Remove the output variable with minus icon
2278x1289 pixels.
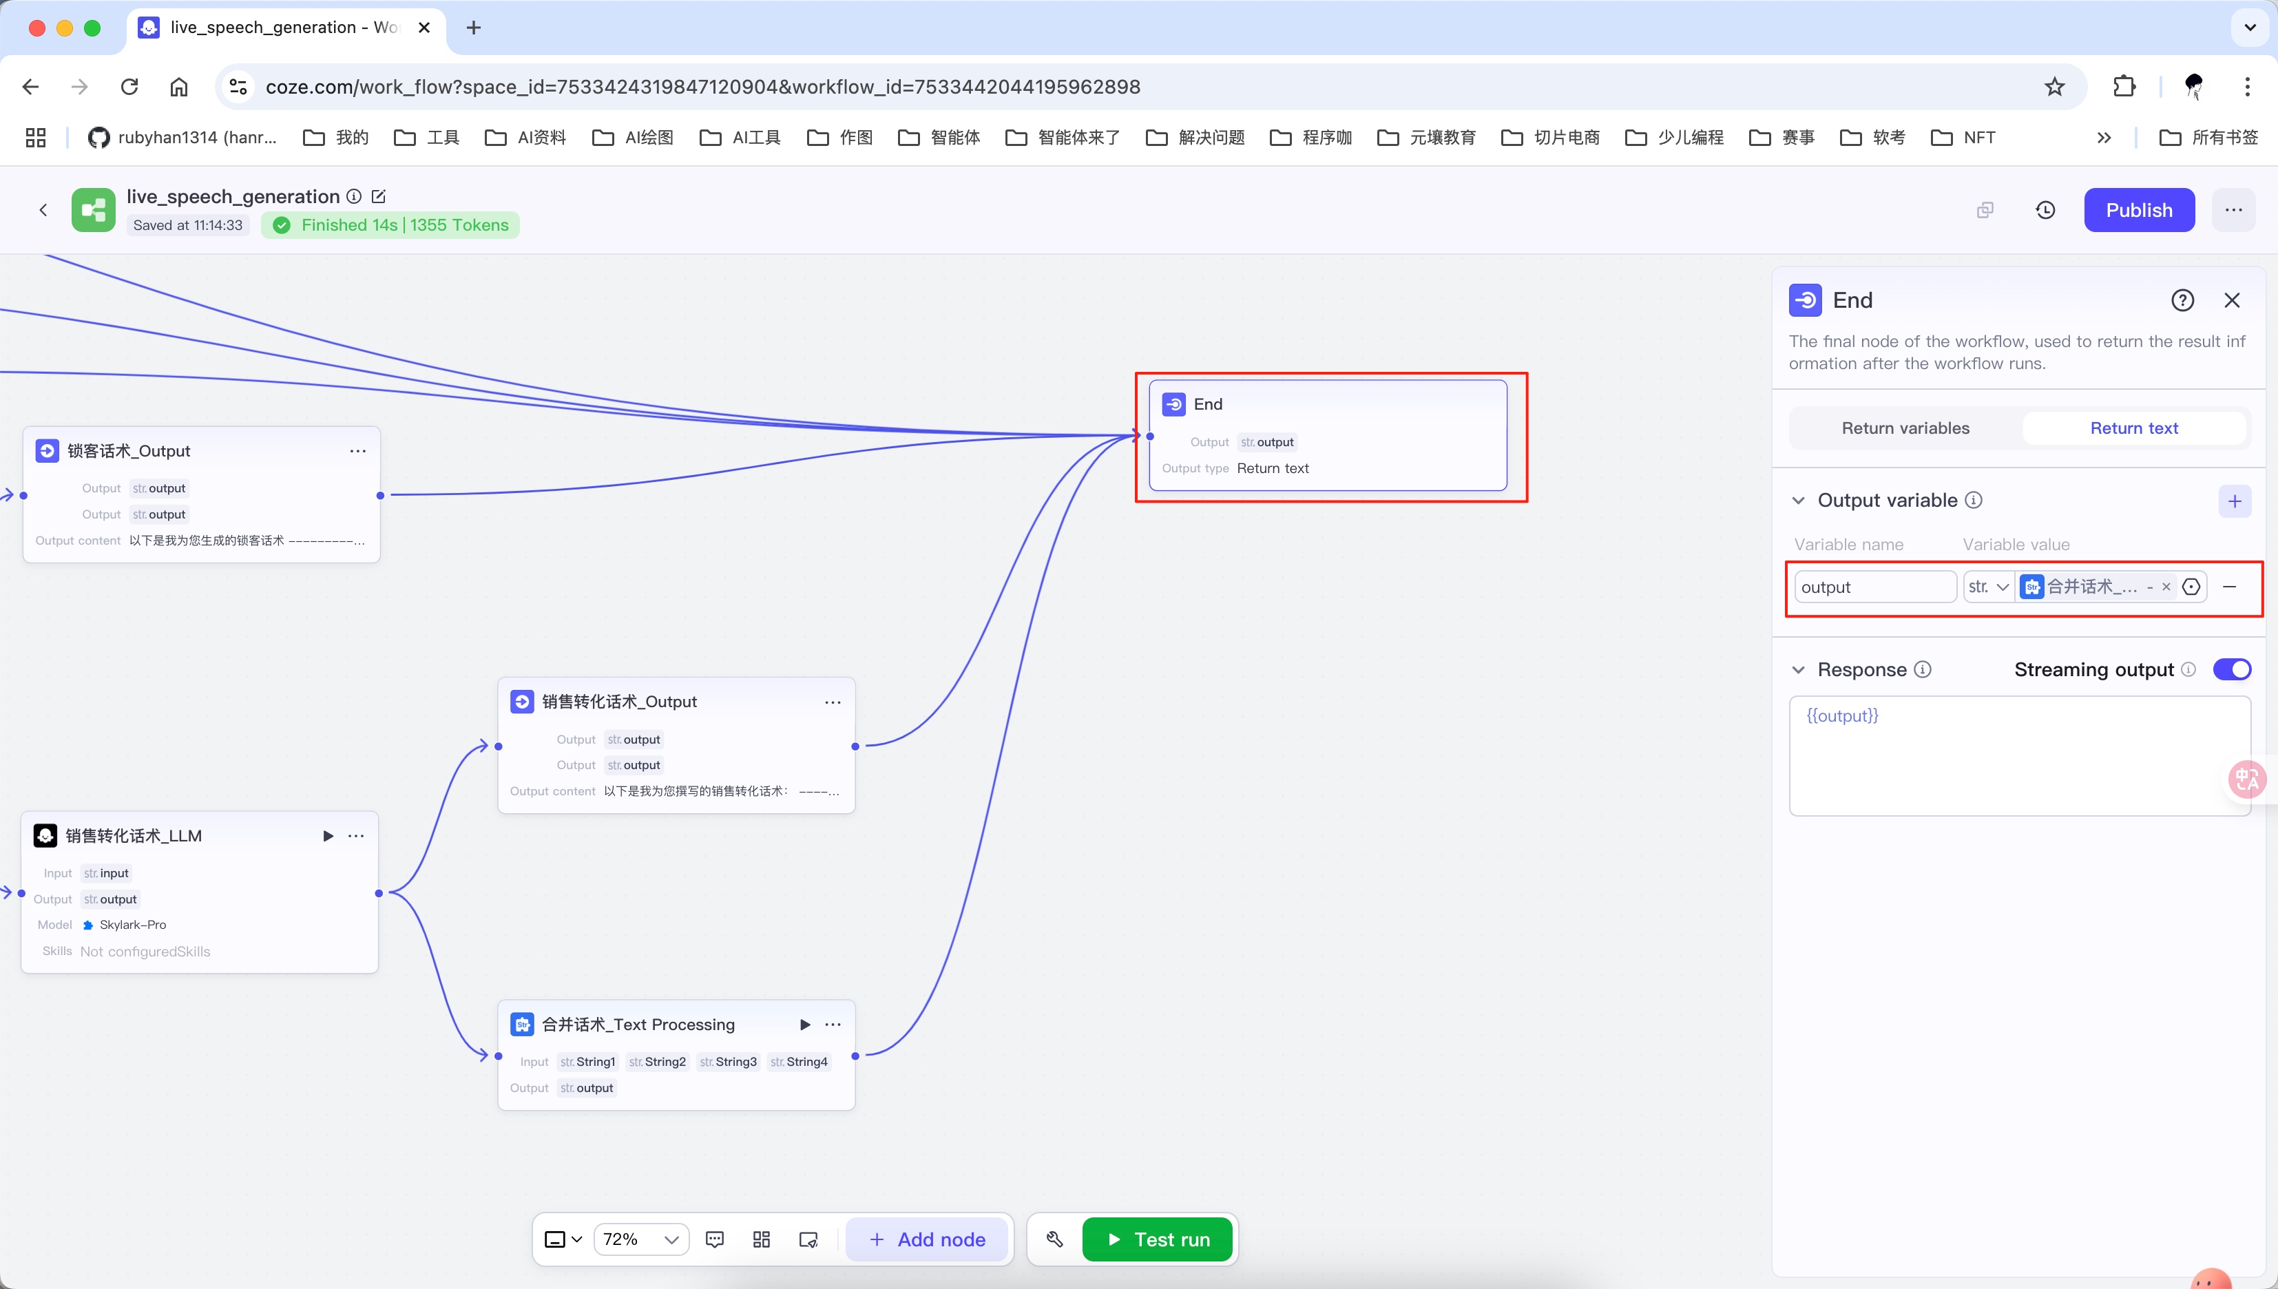pyautogui.click(x=2229, y=587)
